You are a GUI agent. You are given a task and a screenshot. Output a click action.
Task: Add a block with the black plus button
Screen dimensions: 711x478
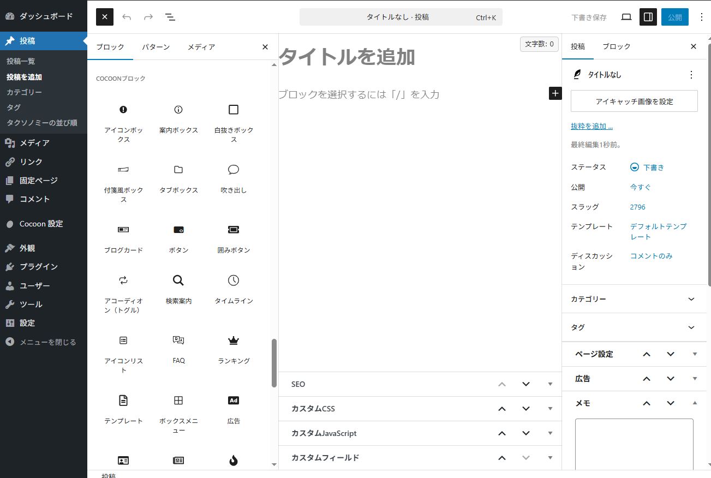[555, 93]
